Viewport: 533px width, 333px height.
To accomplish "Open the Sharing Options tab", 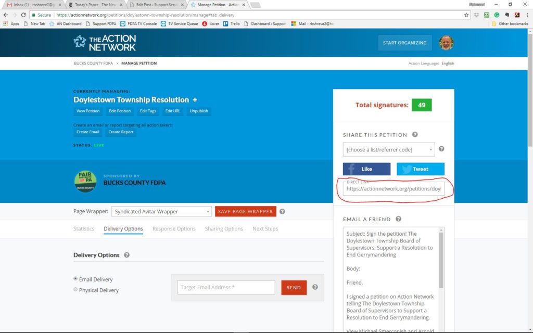I will pos(224,229).
